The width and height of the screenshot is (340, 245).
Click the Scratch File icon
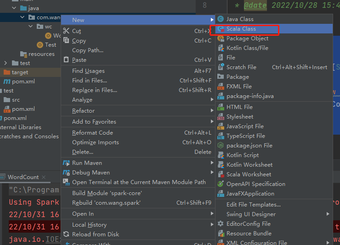click(x=221, y=67)
